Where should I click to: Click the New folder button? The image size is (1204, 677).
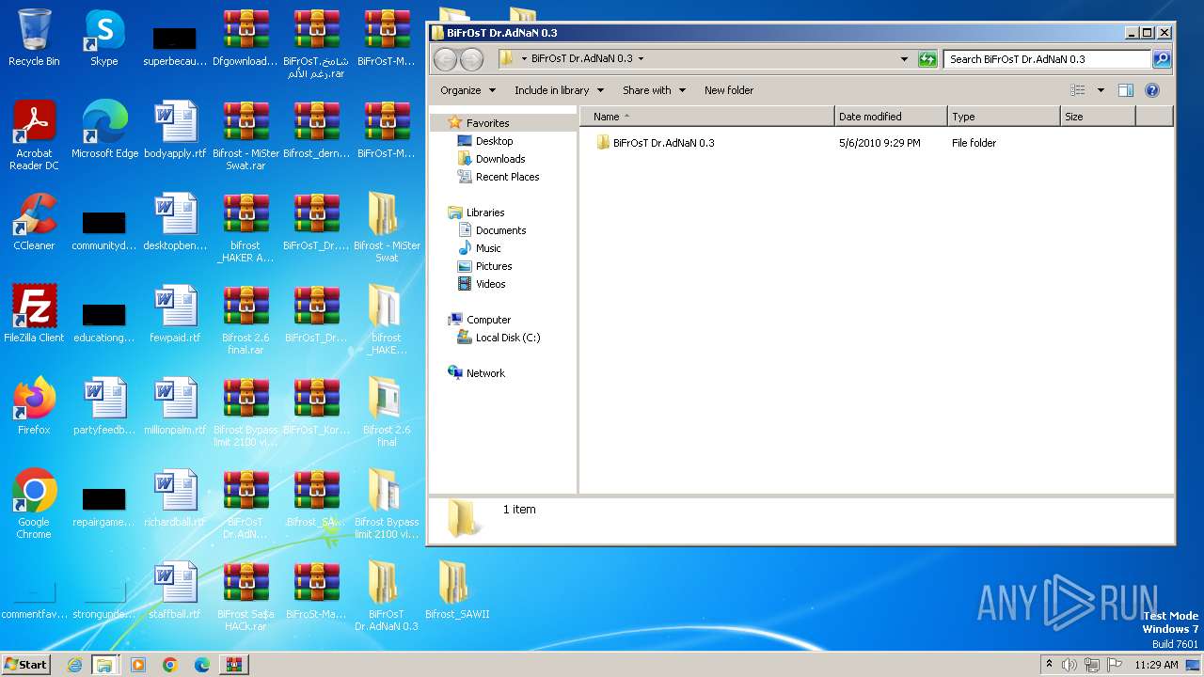click(x=729, y=90)
